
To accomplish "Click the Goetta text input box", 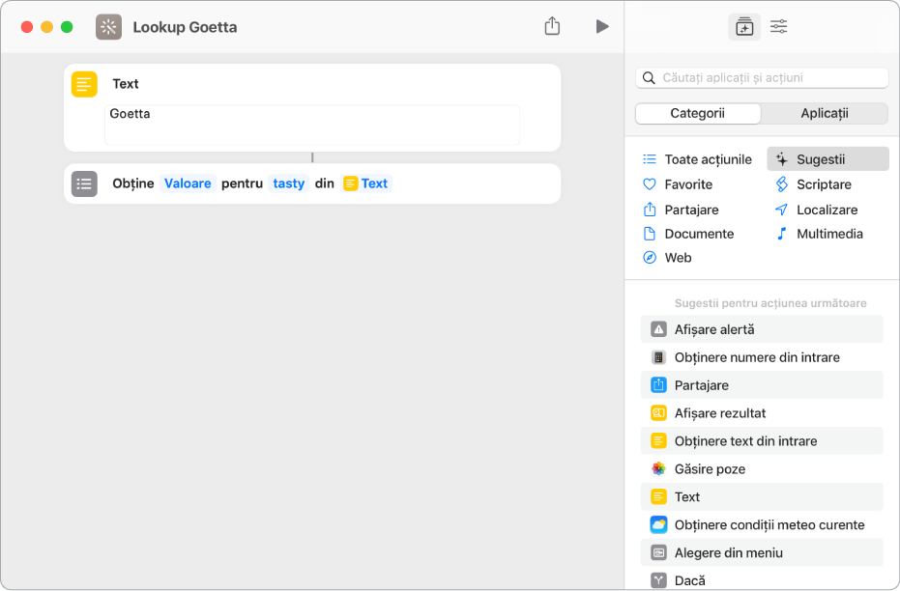I will 312,125.
